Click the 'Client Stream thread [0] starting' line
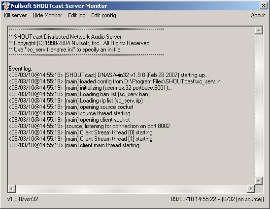The image size is (270, 209). click(x=80, y=132)
